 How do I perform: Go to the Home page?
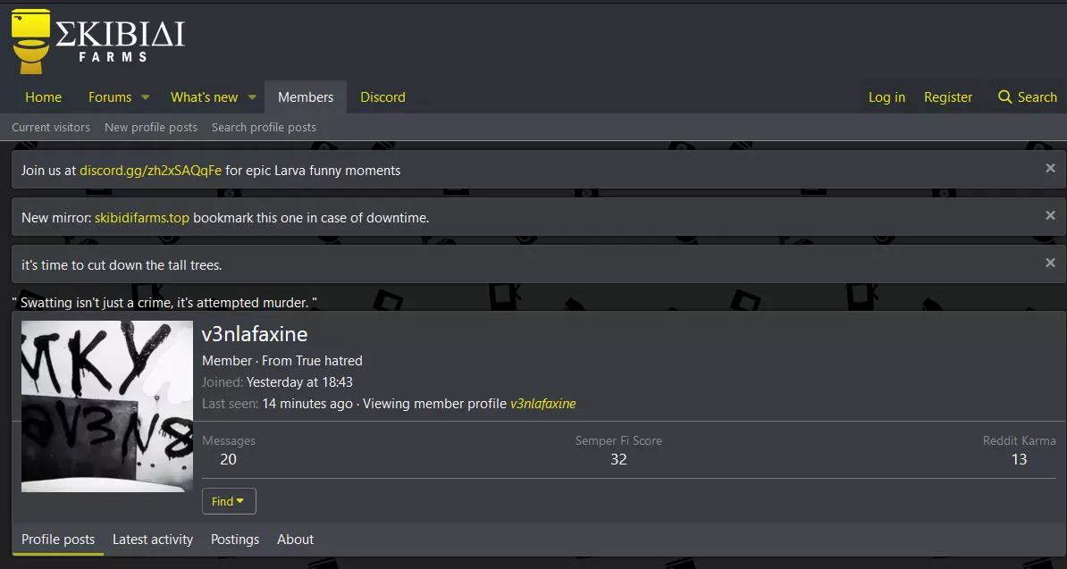(43, 97)
